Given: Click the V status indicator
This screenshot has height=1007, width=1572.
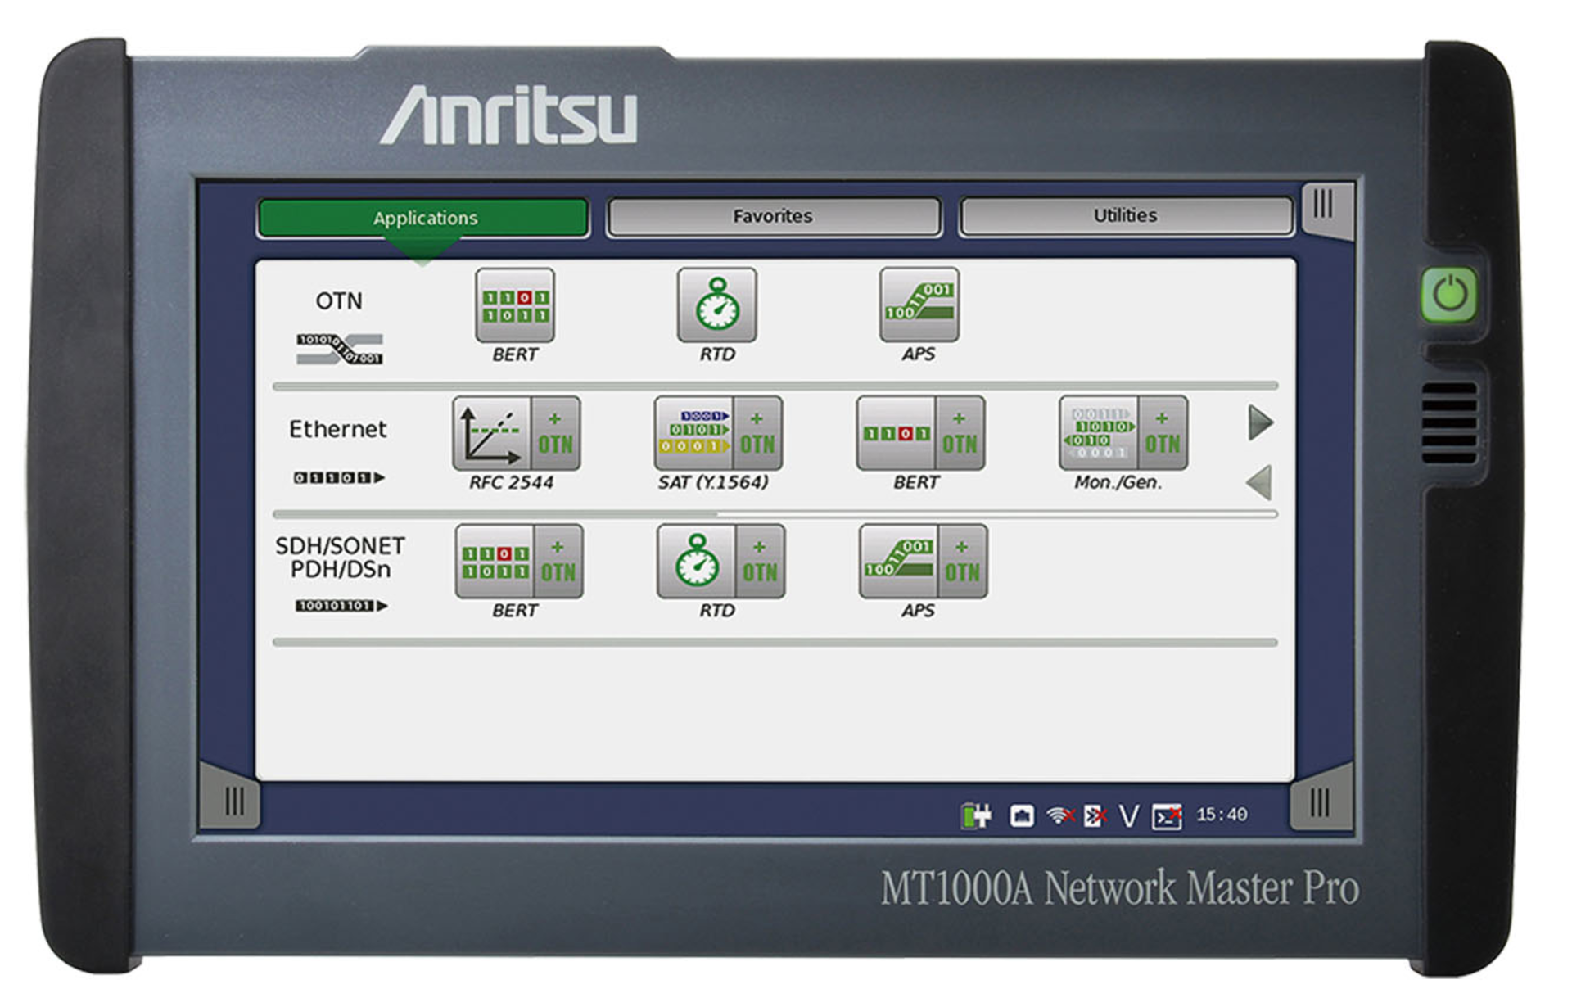Looking at the screenshot, I should coord(1129,814).
